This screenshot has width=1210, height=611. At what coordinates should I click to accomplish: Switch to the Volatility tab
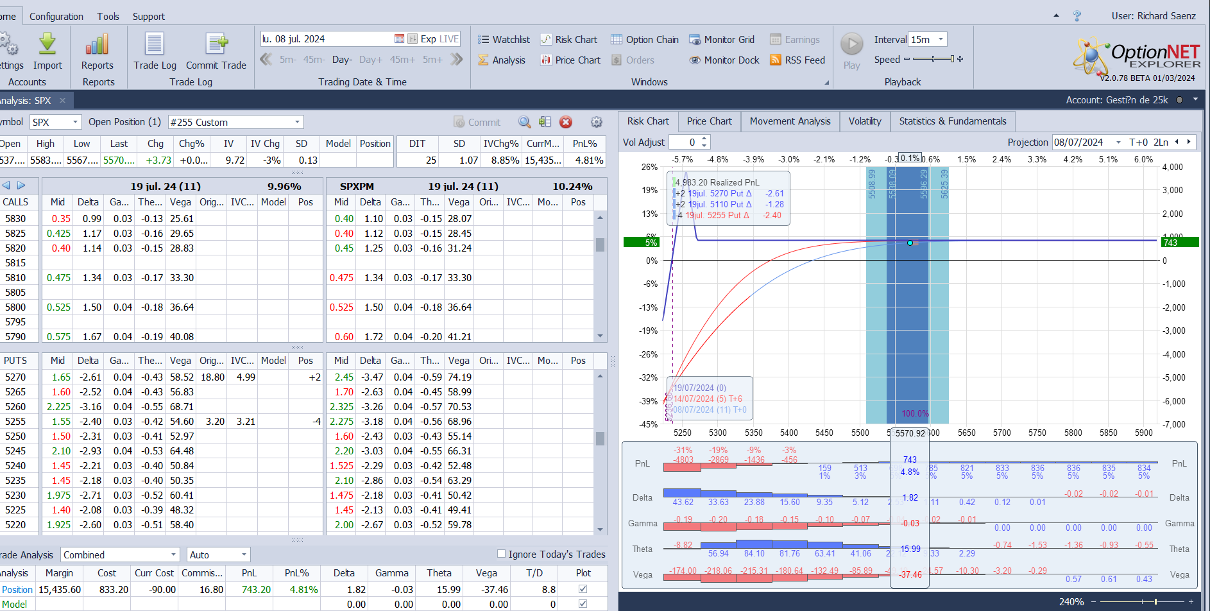(x=865, y=121)
